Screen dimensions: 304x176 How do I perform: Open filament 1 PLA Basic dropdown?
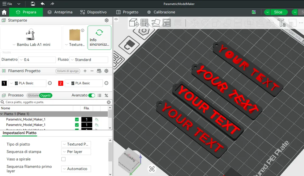[27, 83]
